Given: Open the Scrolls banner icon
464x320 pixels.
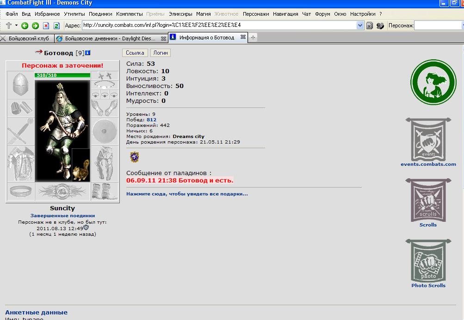Looking at the screenshot, I should (428, 200).
